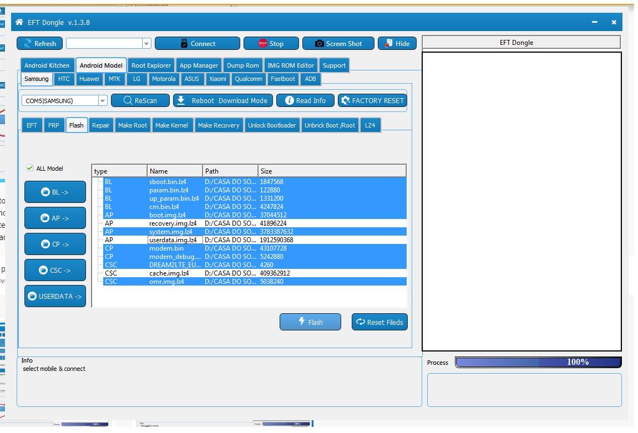638x433 pixels.
Task: Click Reboot Download Mode
Action: pyautogui.click(x=223, y=100)
